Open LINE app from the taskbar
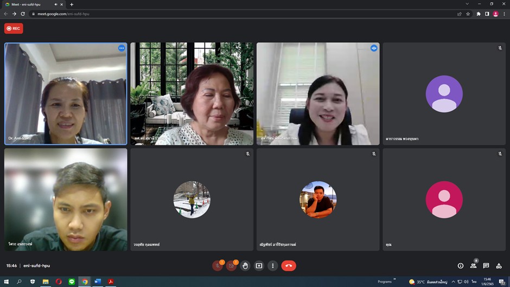This screenshot has height=287, width=510. (x=72, y=282)
